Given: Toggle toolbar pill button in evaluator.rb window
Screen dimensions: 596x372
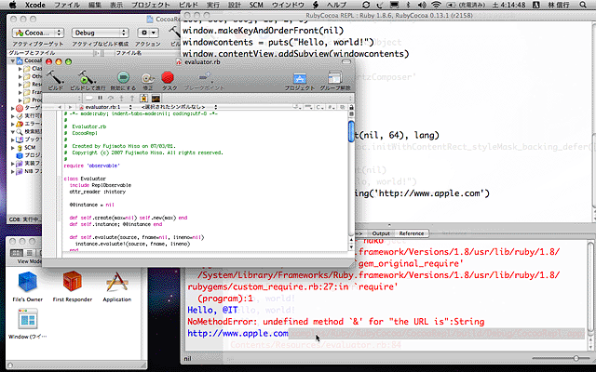Looking at the screenshot, I should pos(346,61).
